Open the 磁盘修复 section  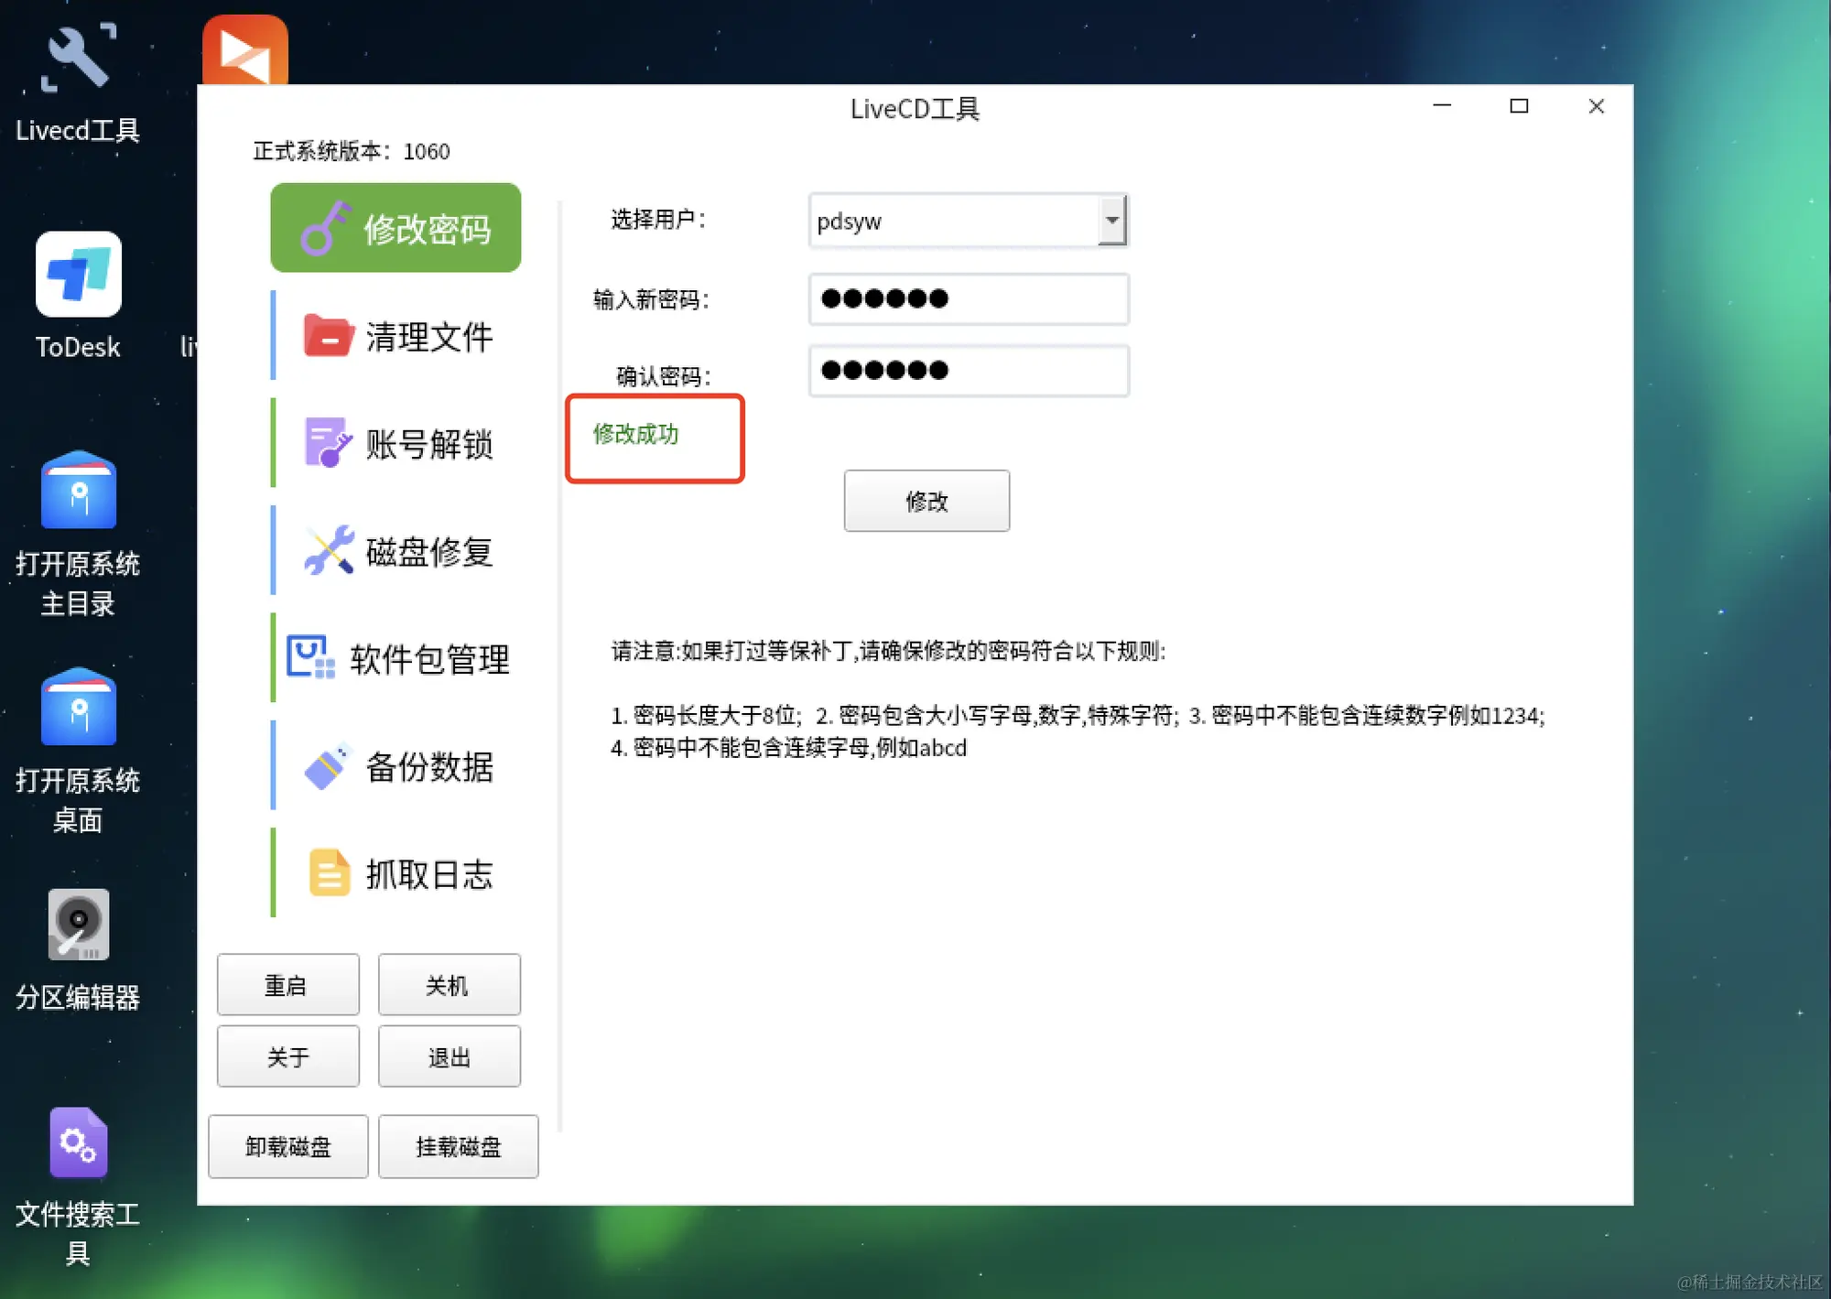[x=400, y=551]
